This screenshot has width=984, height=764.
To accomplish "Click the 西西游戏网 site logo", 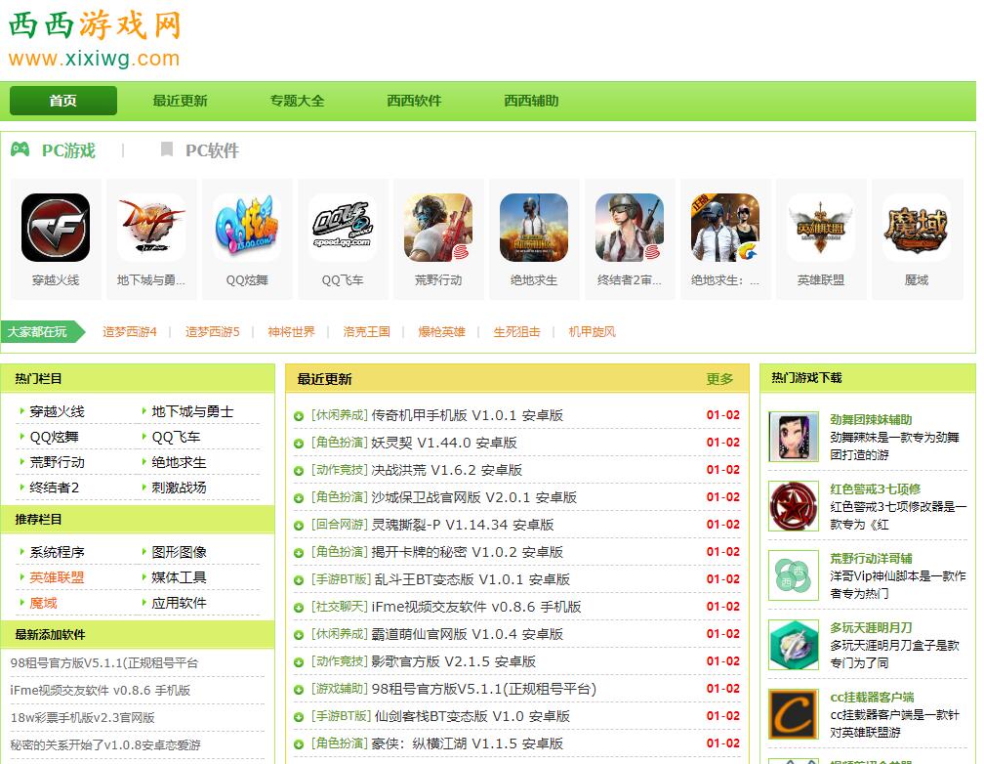I will 95,38.
